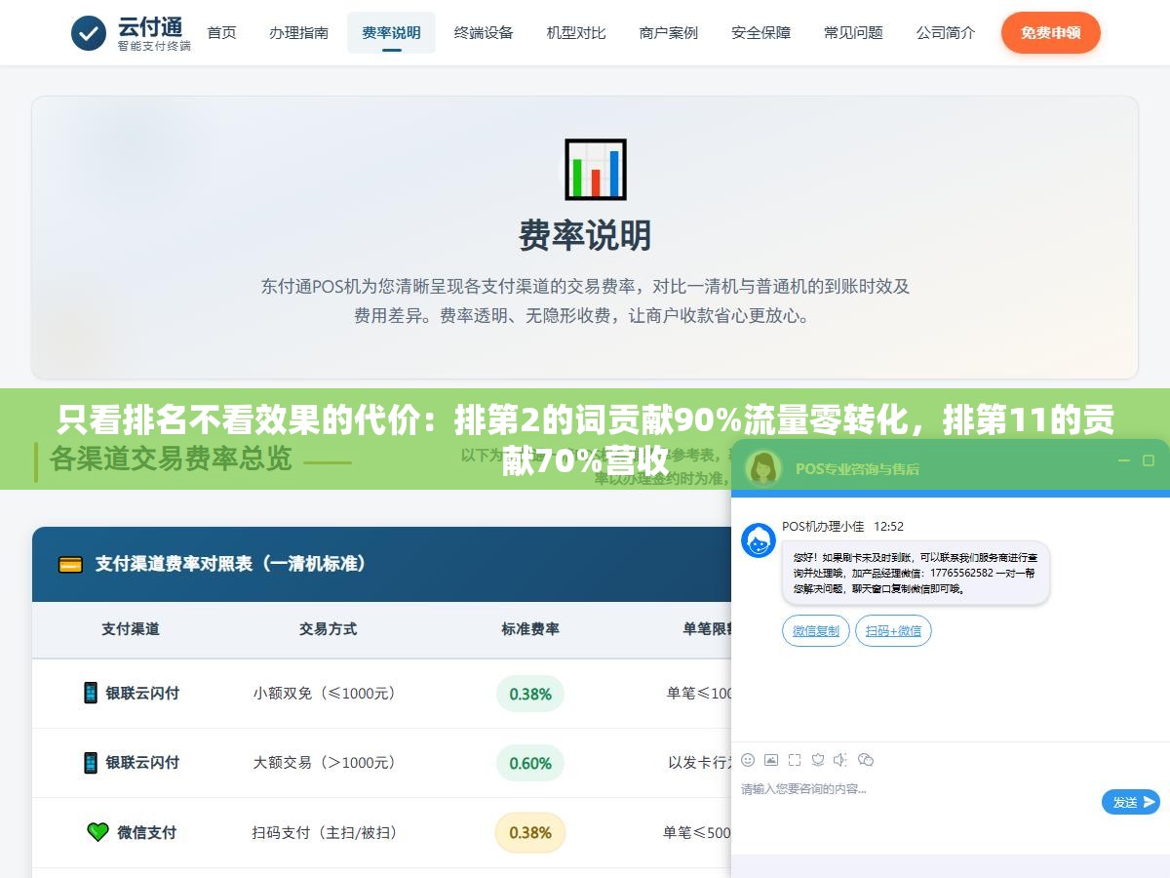Click the green heart icon beside 微信支付
The image size is (1170, 878).
click(x=97, y=832)
